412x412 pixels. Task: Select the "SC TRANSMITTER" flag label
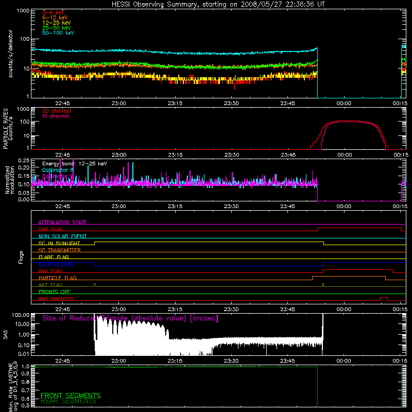click(x=59, y=250)
